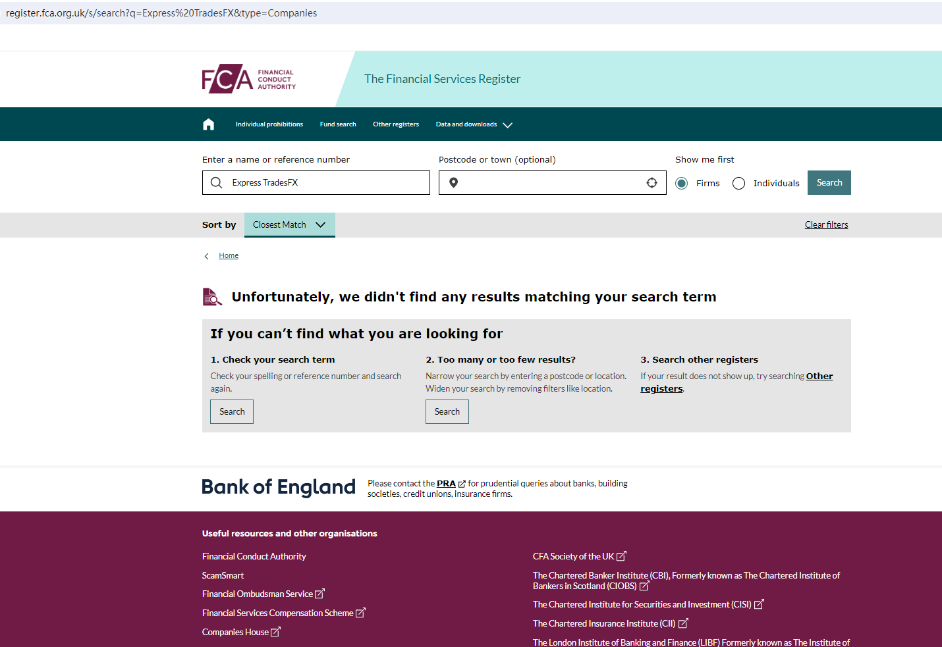Open CFA Society of the UK link
Image resolution: width=942 pixels, height=647 pixels.
(x=573, y=557)
